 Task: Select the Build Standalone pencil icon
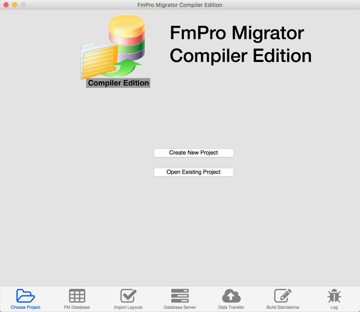point(282,296)
